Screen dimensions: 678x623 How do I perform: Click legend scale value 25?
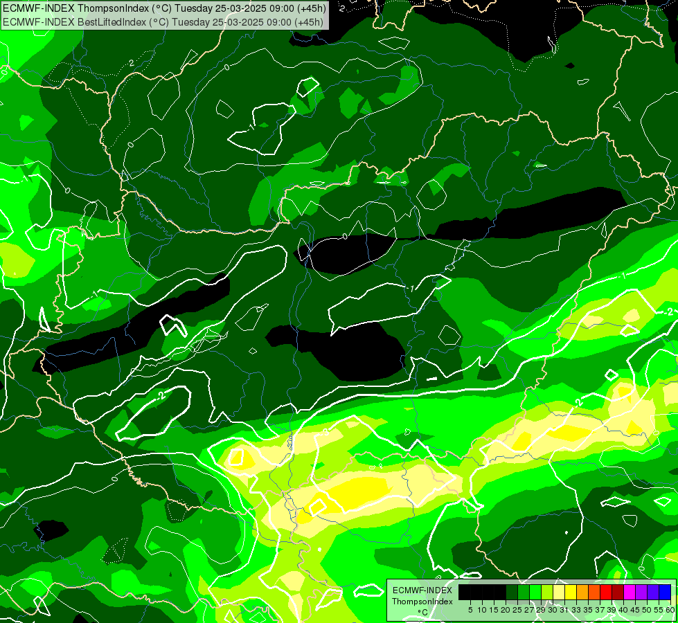click(x=517, y=610)
